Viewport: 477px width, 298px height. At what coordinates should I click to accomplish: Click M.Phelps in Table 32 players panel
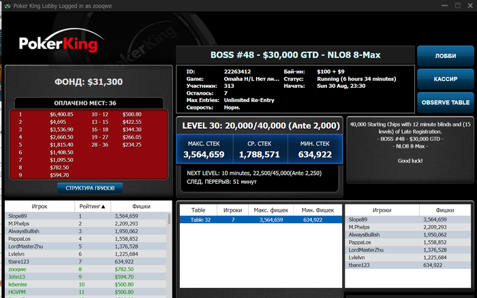click(x=408, y=227)
